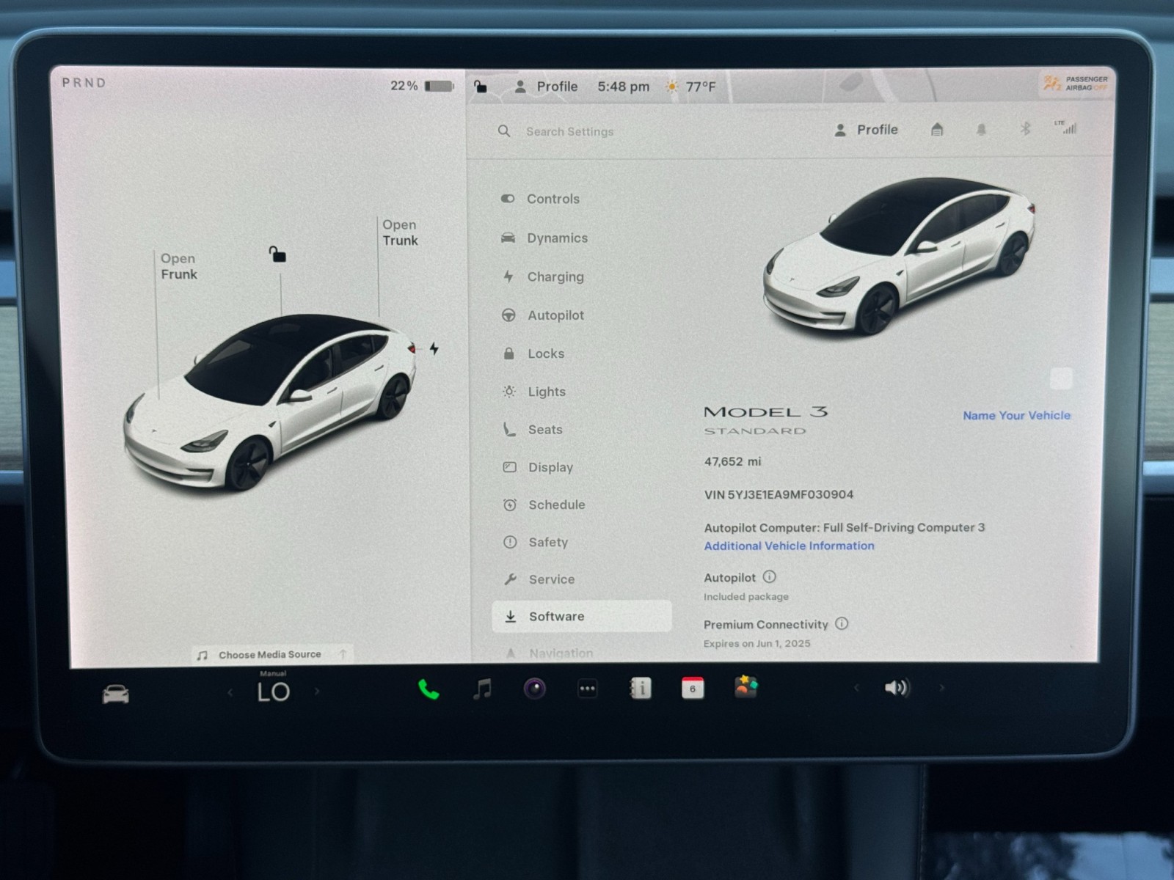Open the Seats settings menu

tap(533, 430)
